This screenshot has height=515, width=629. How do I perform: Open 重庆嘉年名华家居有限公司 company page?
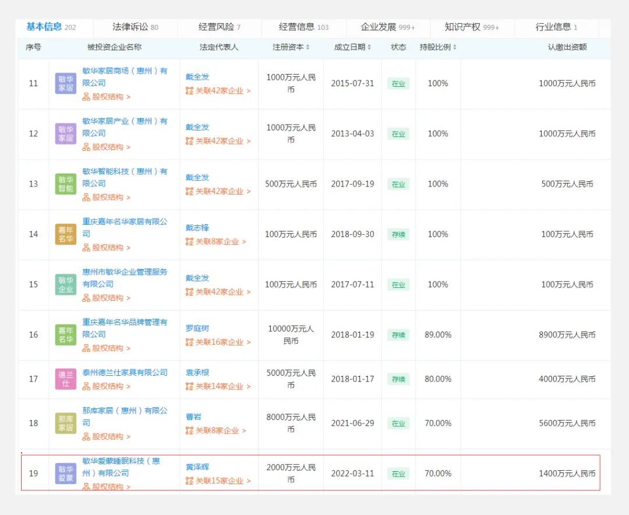click(x=125, y=227)
